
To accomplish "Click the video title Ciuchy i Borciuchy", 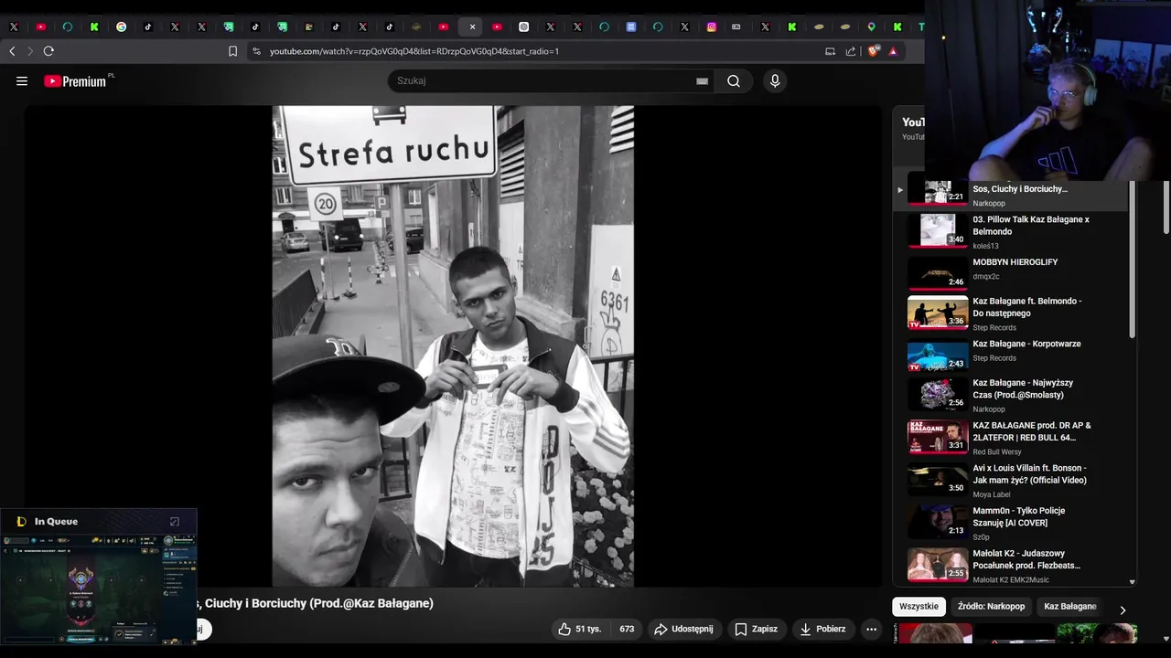I will coord(316,603).
